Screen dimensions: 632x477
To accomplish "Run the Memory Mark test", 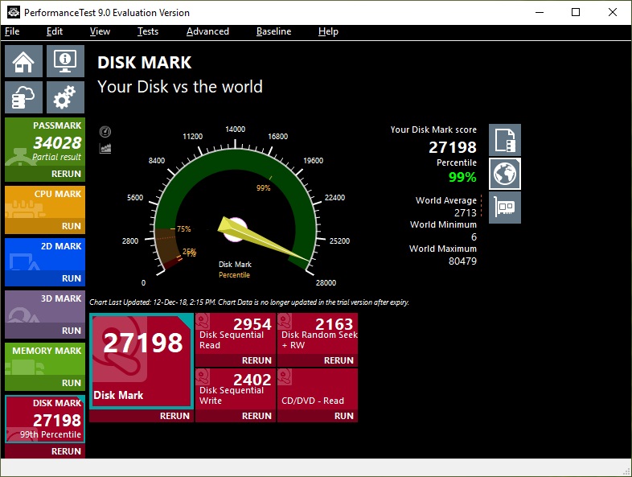I will pos(71,383).
